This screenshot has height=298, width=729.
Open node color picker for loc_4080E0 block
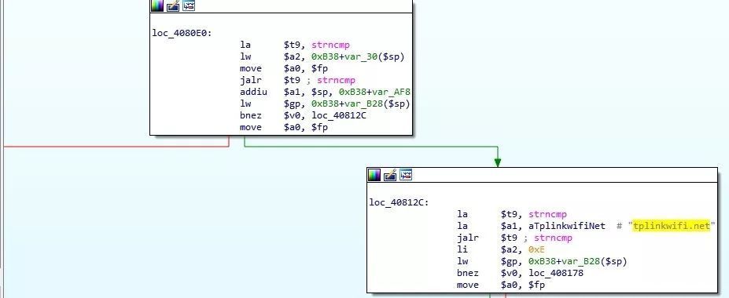pos(157,5)
